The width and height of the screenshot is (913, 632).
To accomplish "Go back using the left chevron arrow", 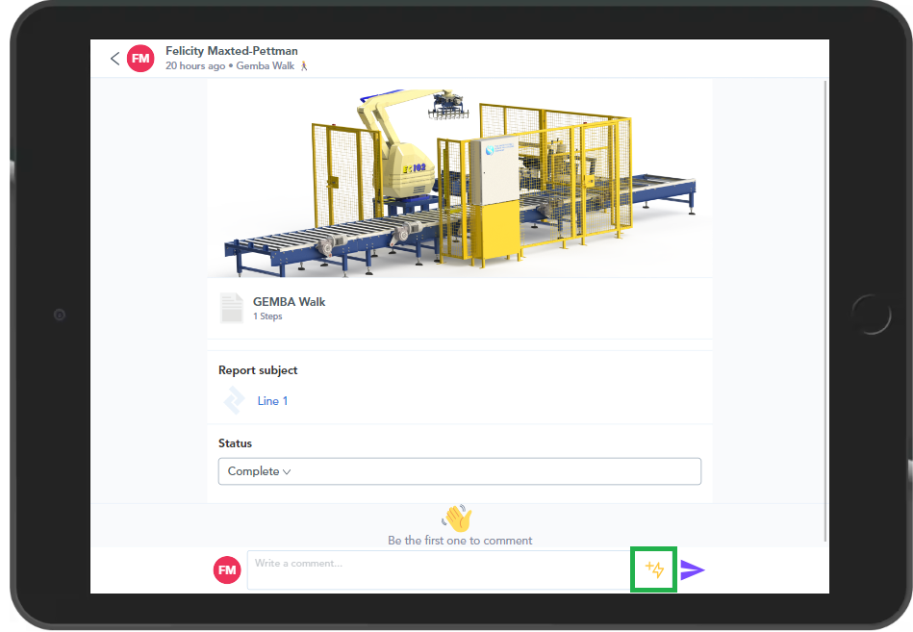I will coord(114,58).
